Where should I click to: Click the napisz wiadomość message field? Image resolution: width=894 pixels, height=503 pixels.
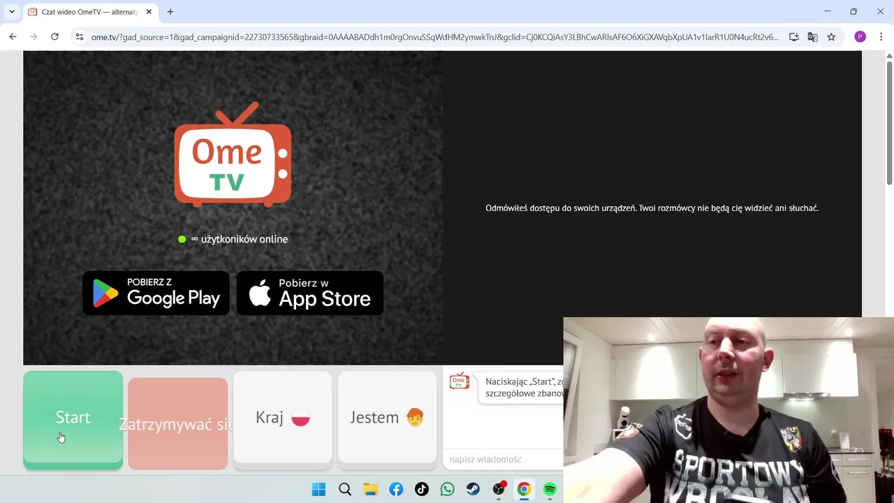tap(504, 459)
